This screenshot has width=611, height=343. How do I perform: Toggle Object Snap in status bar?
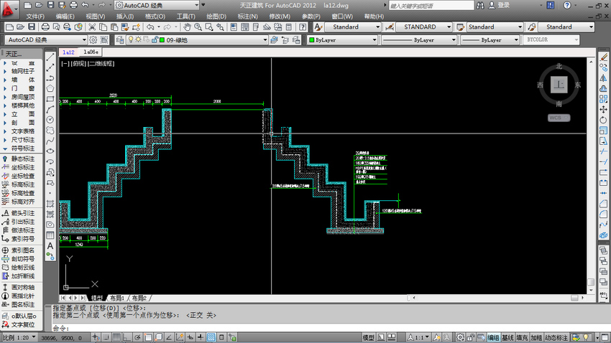coord(148,337)
